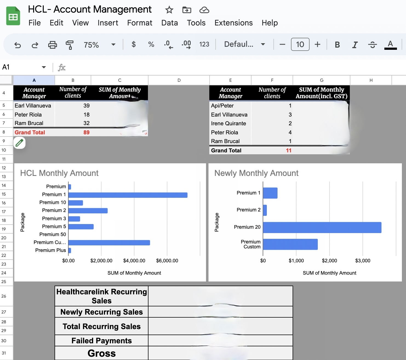Open the View menu
This screenshot has width=406, height=360.
point(80,23)
